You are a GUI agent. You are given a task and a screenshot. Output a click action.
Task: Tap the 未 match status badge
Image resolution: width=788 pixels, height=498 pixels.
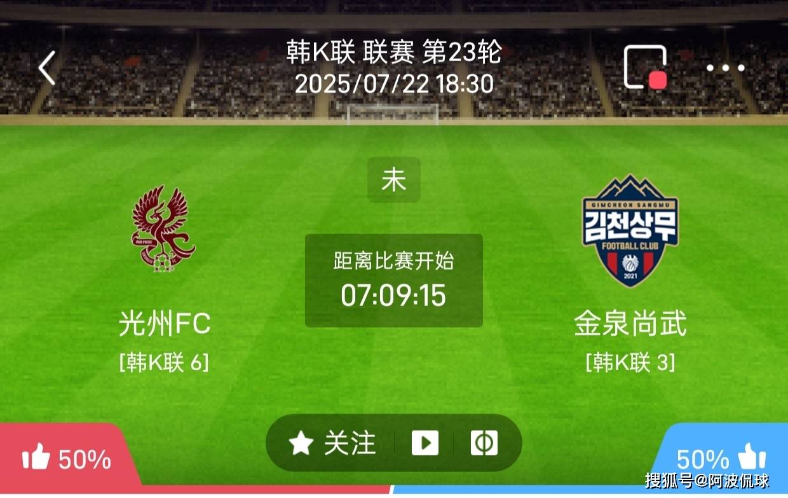coord(394,181)
